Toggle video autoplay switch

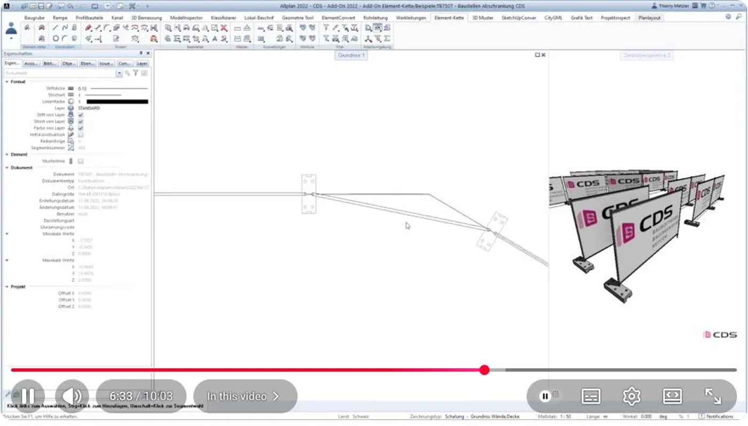549,396
